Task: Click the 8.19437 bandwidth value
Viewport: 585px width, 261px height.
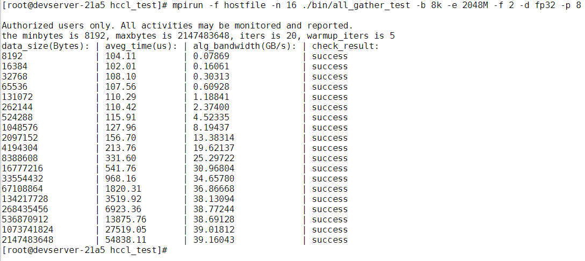Action: coord(211,128)
